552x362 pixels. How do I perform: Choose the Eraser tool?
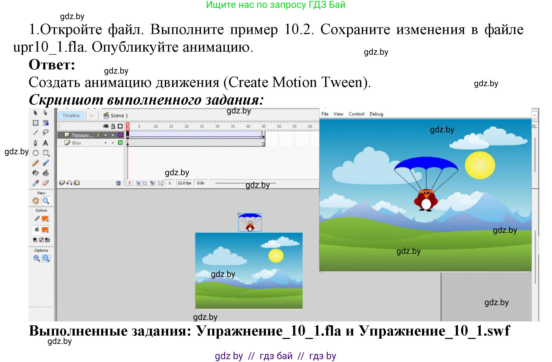click(46, 183)
